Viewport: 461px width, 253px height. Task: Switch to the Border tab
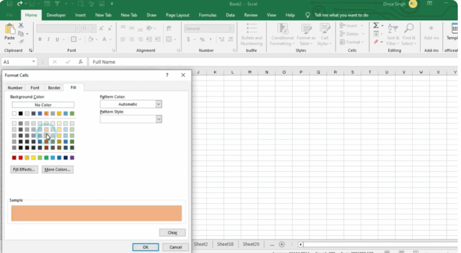(x=54, y=88)
